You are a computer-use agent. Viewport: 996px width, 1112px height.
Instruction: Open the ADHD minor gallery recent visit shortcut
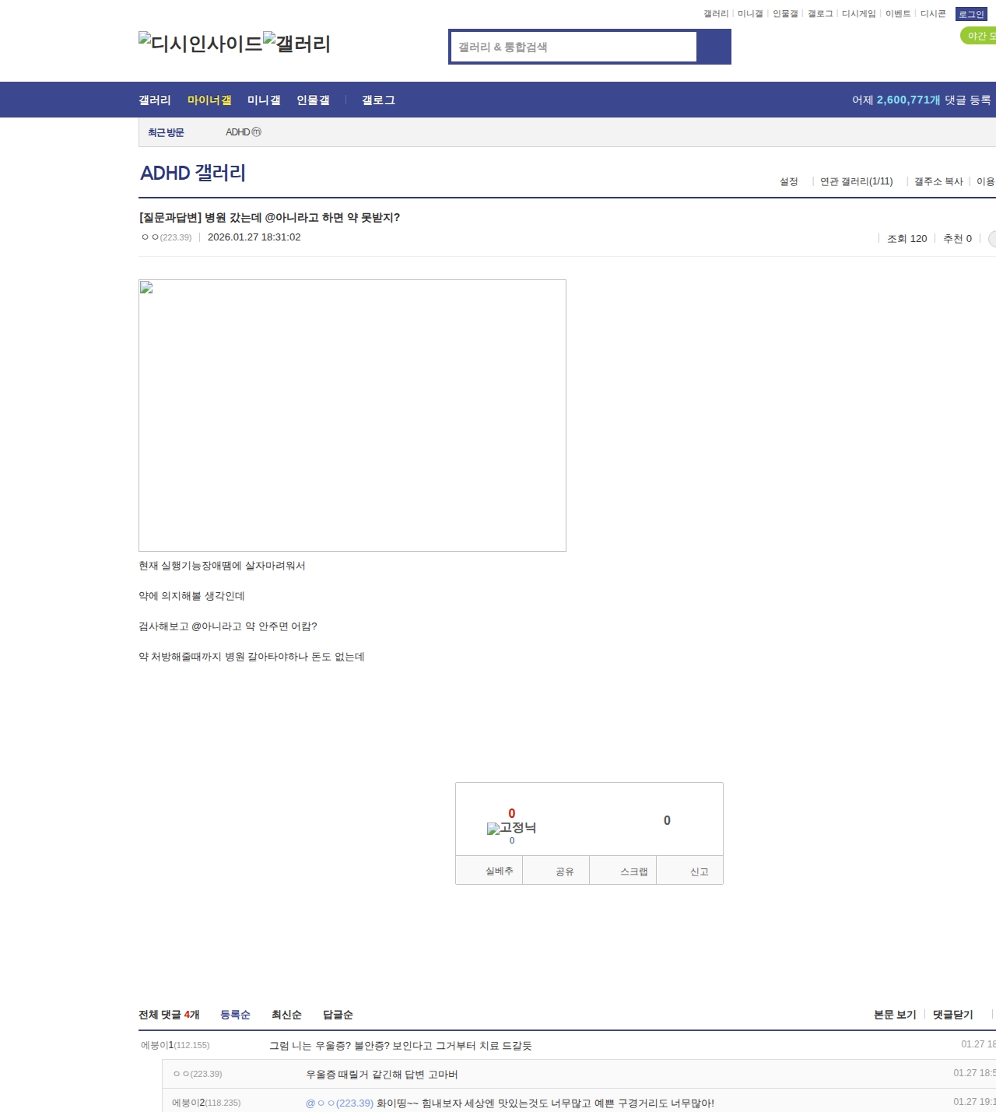pyautogui.click(x=243, y=132)
